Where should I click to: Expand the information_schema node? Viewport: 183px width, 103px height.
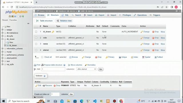pyautogui.click(x=3, y=48)
